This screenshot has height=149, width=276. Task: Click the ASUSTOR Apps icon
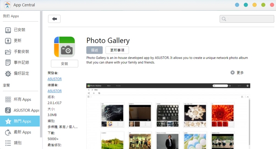[x=8, y=110]
